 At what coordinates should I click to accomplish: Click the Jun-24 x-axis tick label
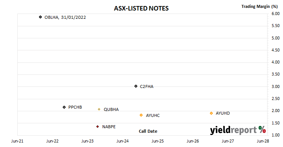(123, 141)
